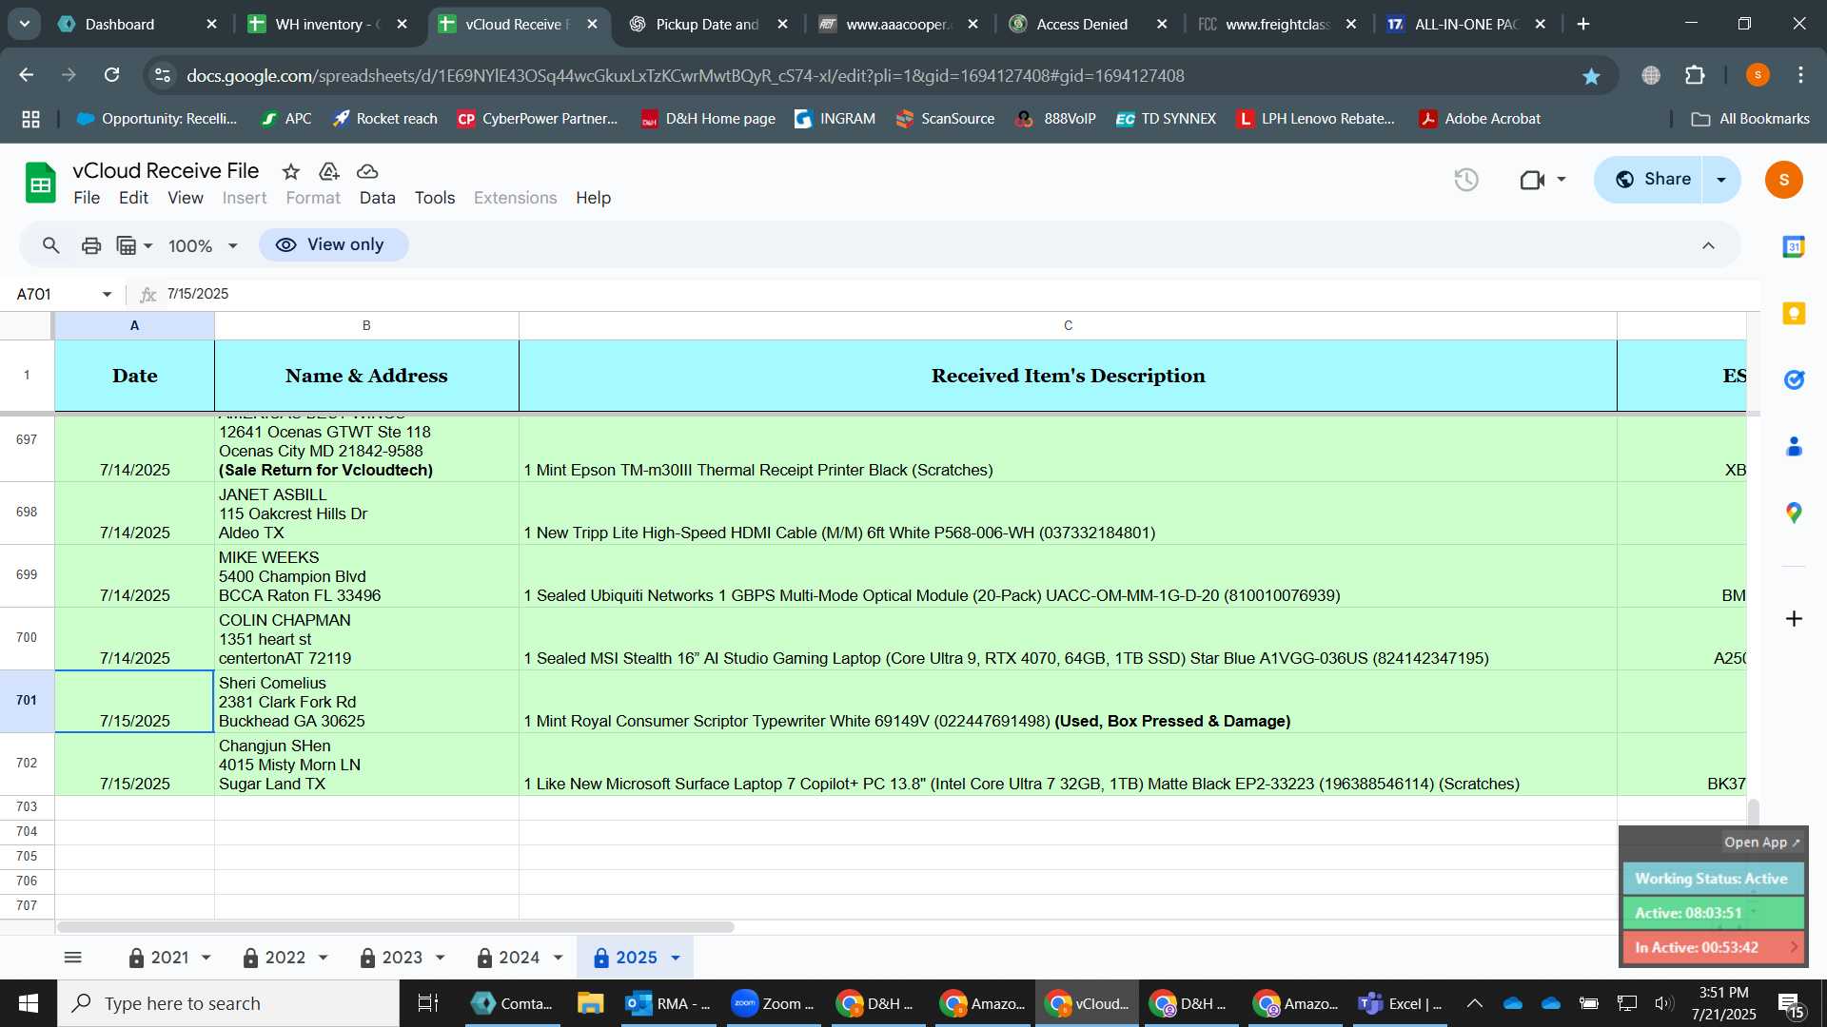Open Zoom from the taskbar
The height and width of the screenshot is (1027, 1827).
click(773, 1003)
